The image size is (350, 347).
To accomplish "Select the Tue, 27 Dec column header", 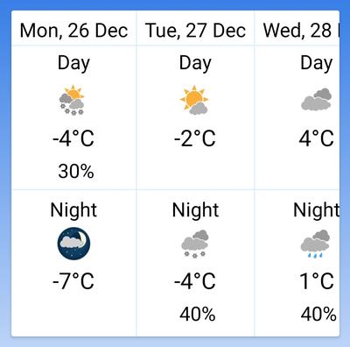I will [x=195, y=31].
